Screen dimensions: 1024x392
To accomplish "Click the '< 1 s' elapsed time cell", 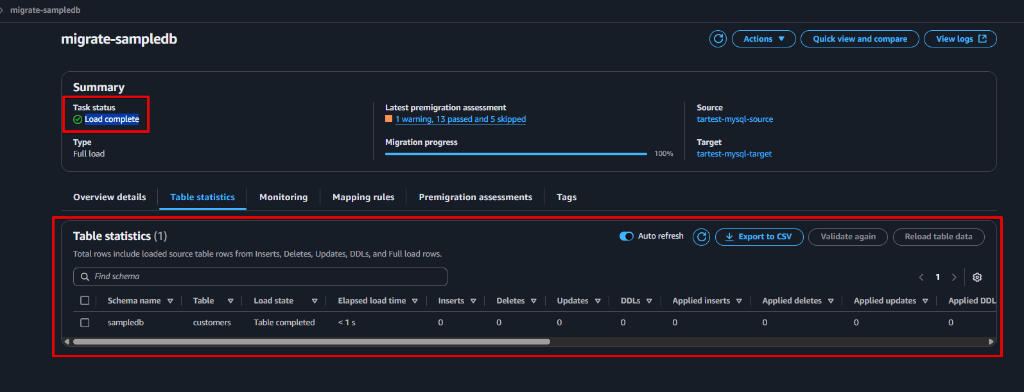I will pos(347,323).
